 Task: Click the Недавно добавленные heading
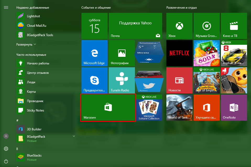click(33, 8)
